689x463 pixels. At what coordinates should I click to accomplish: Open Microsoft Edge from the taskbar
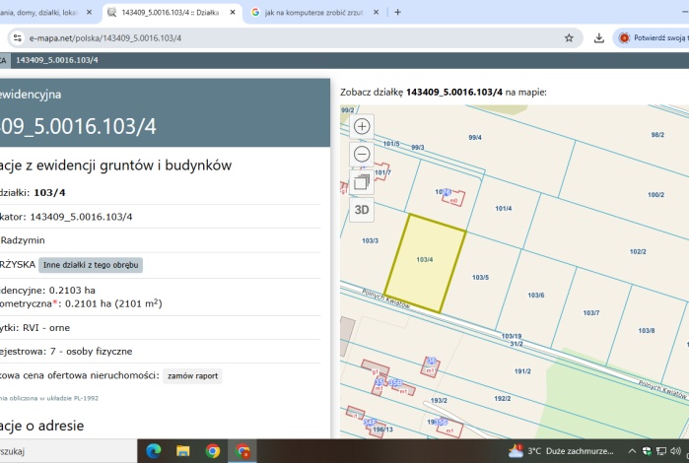[x=153, y=451]
